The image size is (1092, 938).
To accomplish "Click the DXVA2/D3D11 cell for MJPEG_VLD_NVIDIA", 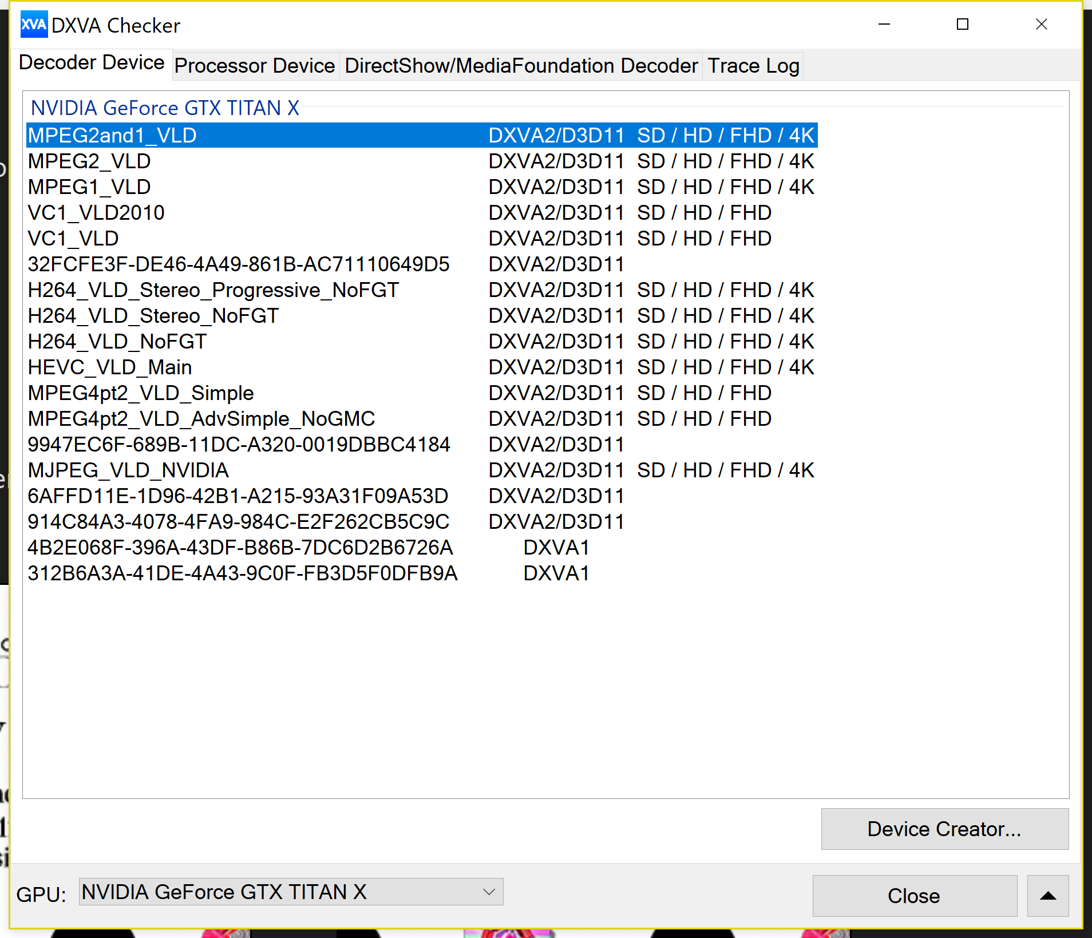I will [x=556, y=470].
